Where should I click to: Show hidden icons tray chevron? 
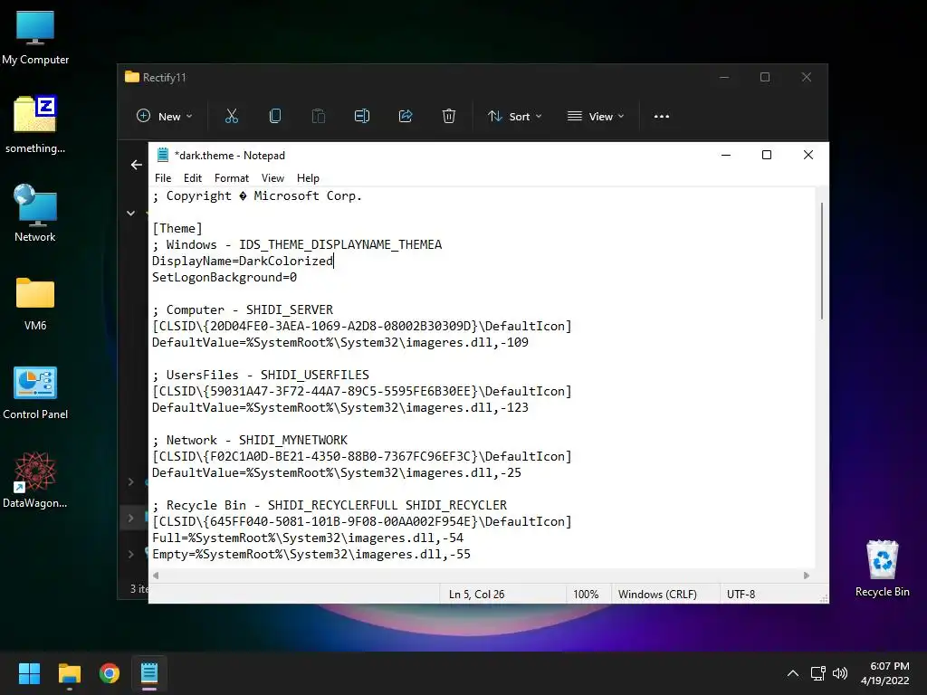(793, 673)
